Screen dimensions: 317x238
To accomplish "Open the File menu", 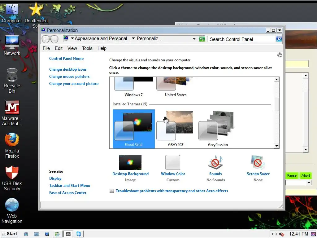I will 46,48.
